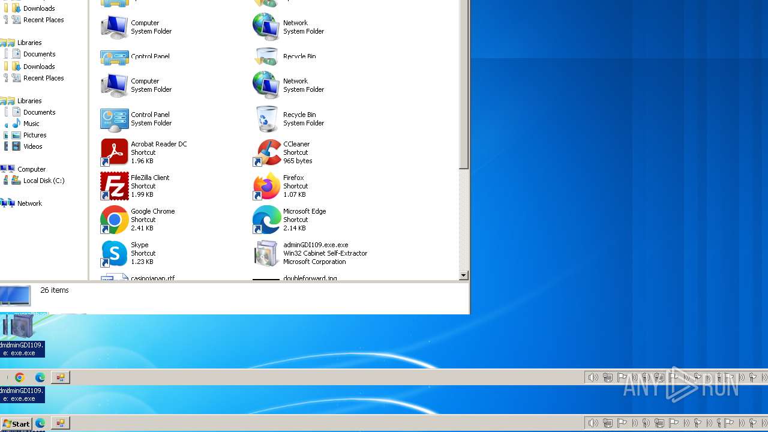768x432 pixels.
Task: Open the Firefox shortcut
Action: tap(280, 186)
